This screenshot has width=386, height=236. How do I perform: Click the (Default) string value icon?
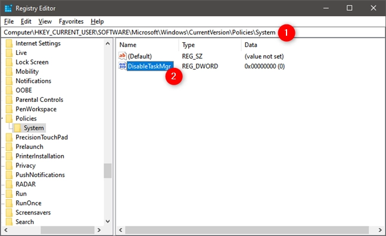pyautogui.click(x=122, y=56)
